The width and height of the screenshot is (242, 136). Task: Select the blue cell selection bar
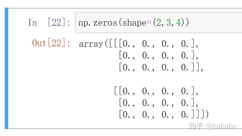pyautogui.click(x=6, y=68)
